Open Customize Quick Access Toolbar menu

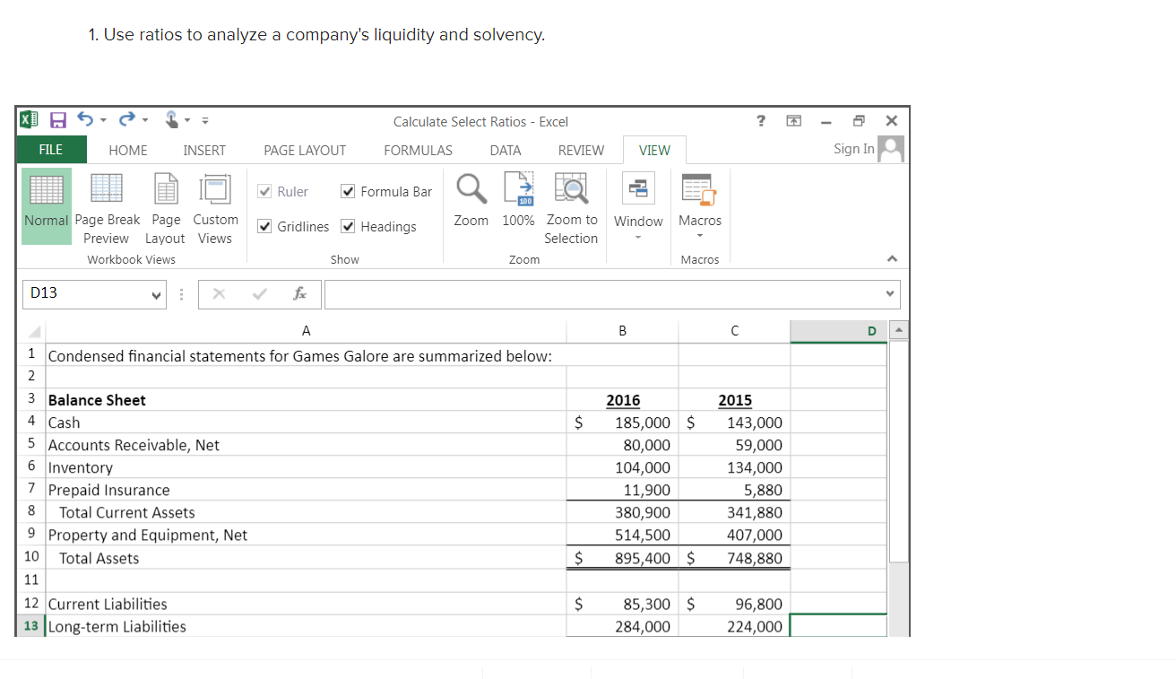205,122
